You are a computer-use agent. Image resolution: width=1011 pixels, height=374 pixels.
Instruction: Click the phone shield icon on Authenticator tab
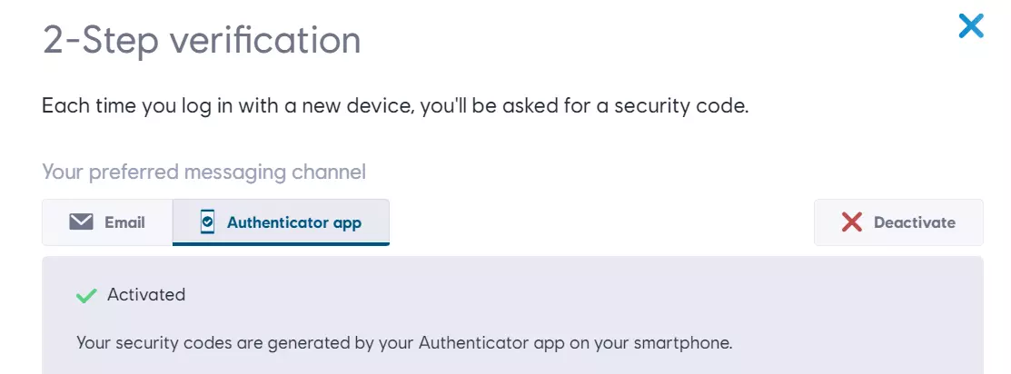click(x=207, y=222)
